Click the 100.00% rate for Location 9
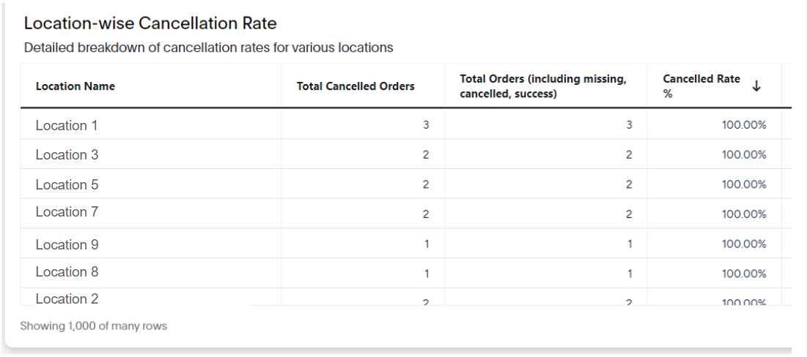Screen dimensions: 807x357 tap(744, 244)
